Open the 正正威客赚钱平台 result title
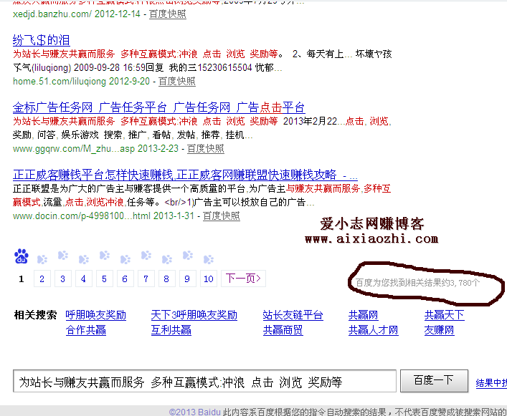 (185, 175)
